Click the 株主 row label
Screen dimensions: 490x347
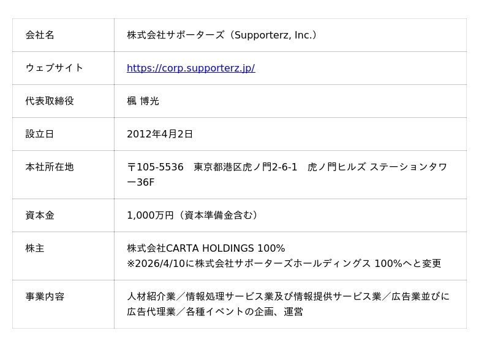[x=35, y=249]
